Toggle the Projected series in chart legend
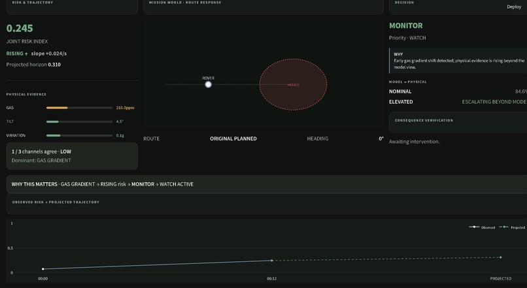Screen dimensions: 527x288 pyautogui.click(x=512, y=227)
